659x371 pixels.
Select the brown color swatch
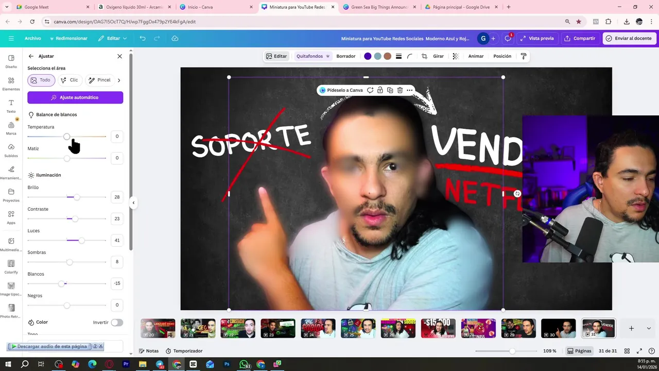point(387,56)
